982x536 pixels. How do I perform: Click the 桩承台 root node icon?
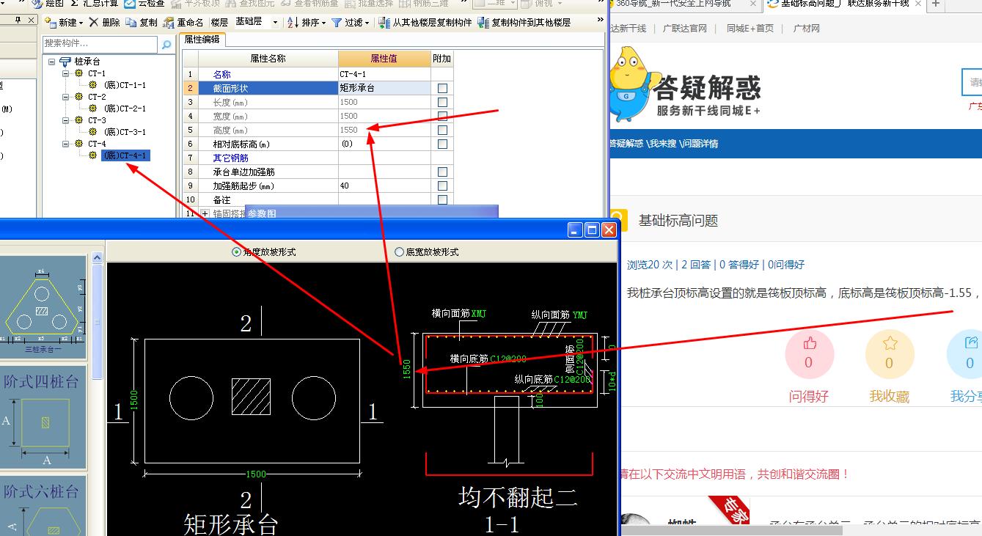coord(65,62)
